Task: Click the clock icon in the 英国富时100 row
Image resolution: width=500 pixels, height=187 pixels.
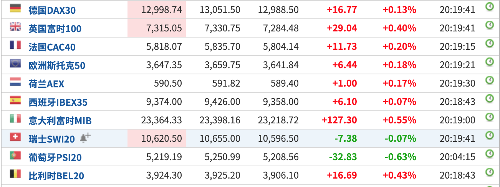Action: [x=490, y=25]
